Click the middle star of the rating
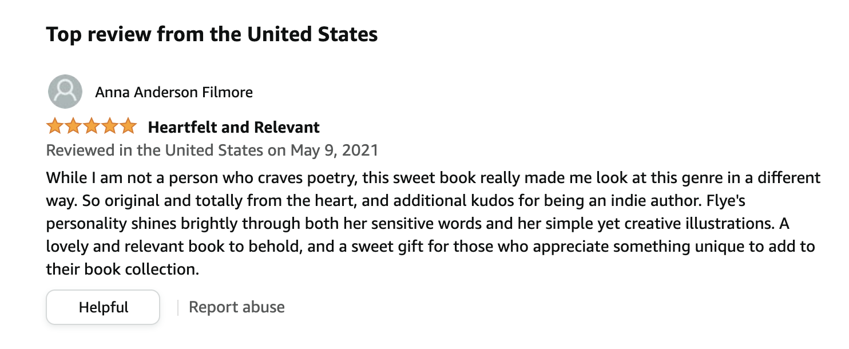849x349 pixels. click(92, 126)
